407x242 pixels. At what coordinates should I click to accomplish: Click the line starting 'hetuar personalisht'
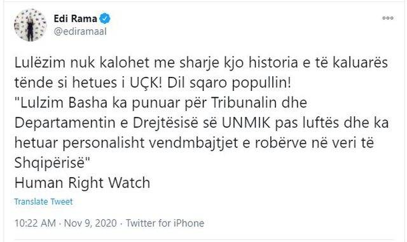(x=194, y=143)
